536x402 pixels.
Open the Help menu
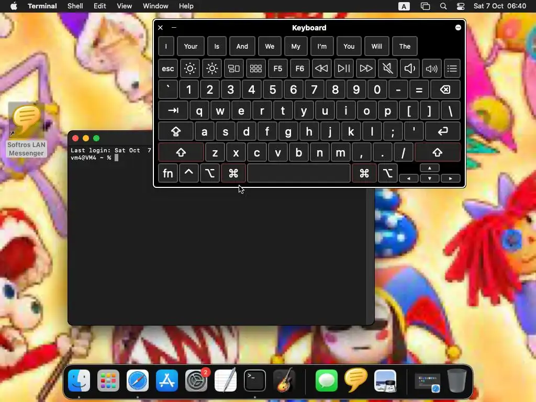click(186, 6)
